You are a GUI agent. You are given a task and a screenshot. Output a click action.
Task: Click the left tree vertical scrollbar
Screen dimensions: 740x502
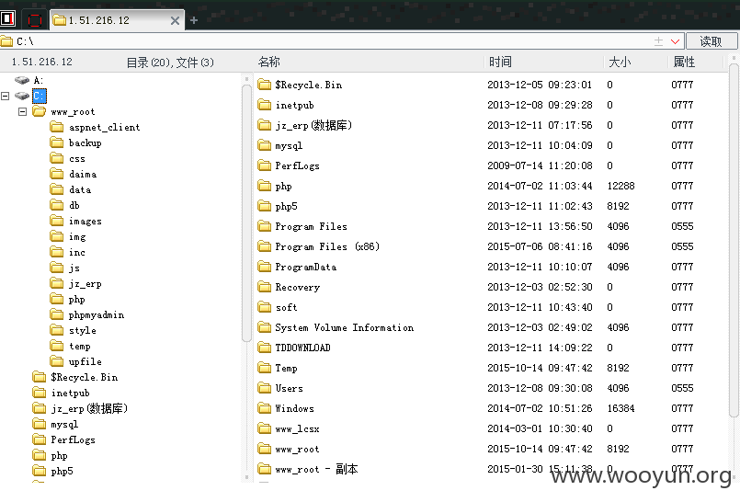click(245, 212)
